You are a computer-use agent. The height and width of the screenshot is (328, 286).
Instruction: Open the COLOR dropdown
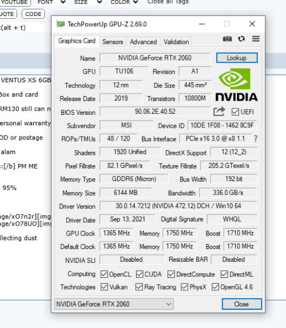[x=124, y=2]
